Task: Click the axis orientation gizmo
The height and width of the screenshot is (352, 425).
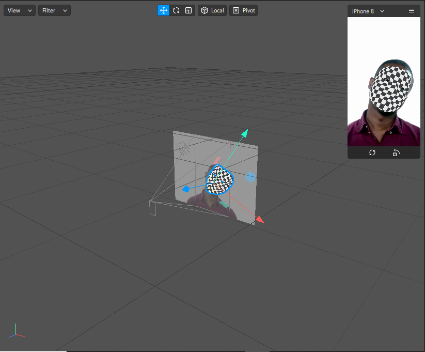Action: 17,331
